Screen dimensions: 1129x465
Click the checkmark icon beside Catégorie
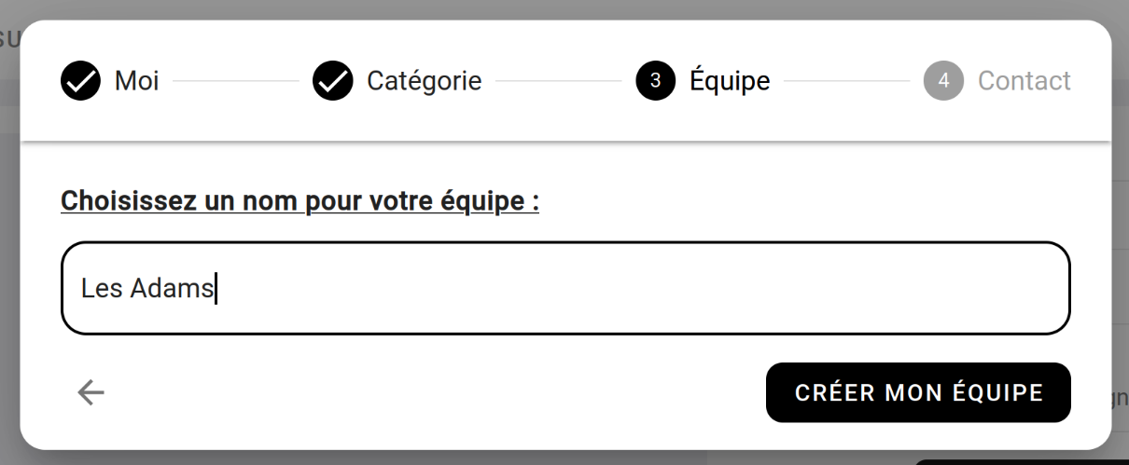coord(333,81)
